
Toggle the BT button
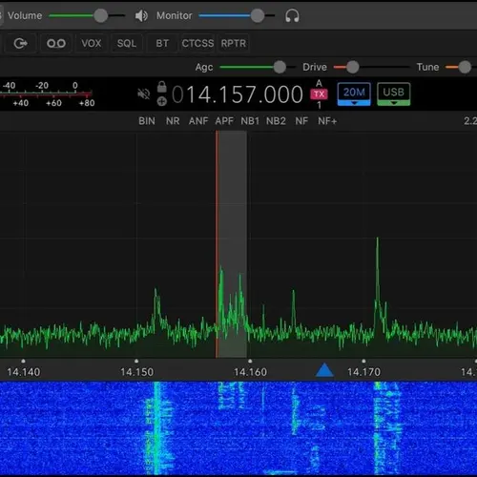click(x=162, y=43)
